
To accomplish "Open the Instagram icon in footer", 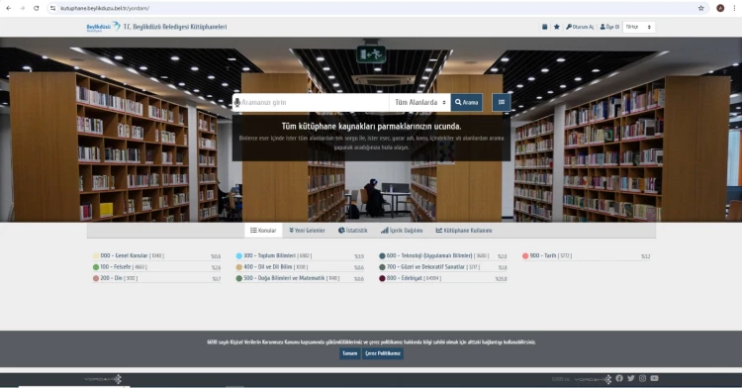I will (x=643, y=378).
